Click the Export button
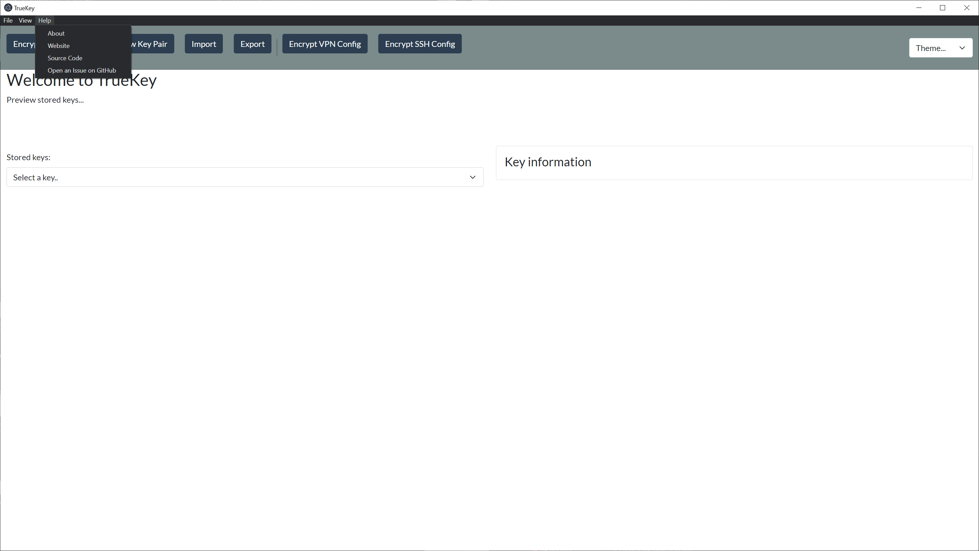The image size is (979, 551). coord(252,43)
